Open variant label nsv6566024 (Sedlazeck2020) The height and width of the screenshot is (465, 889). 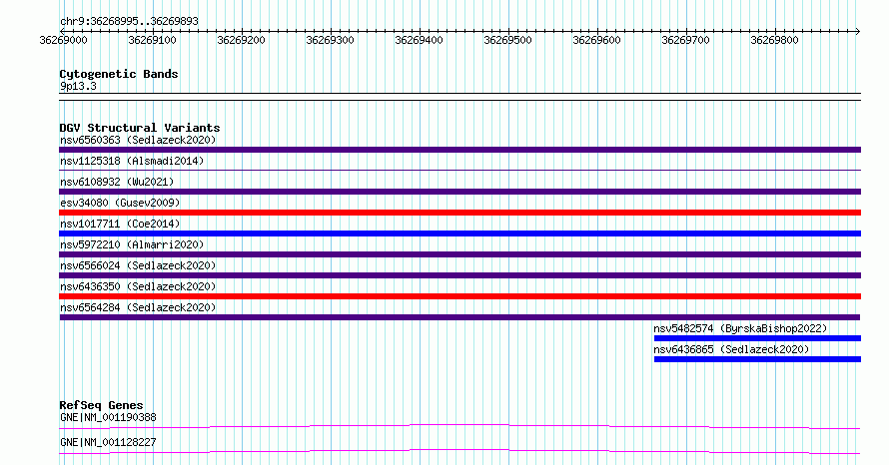click(x=138, y=265)
